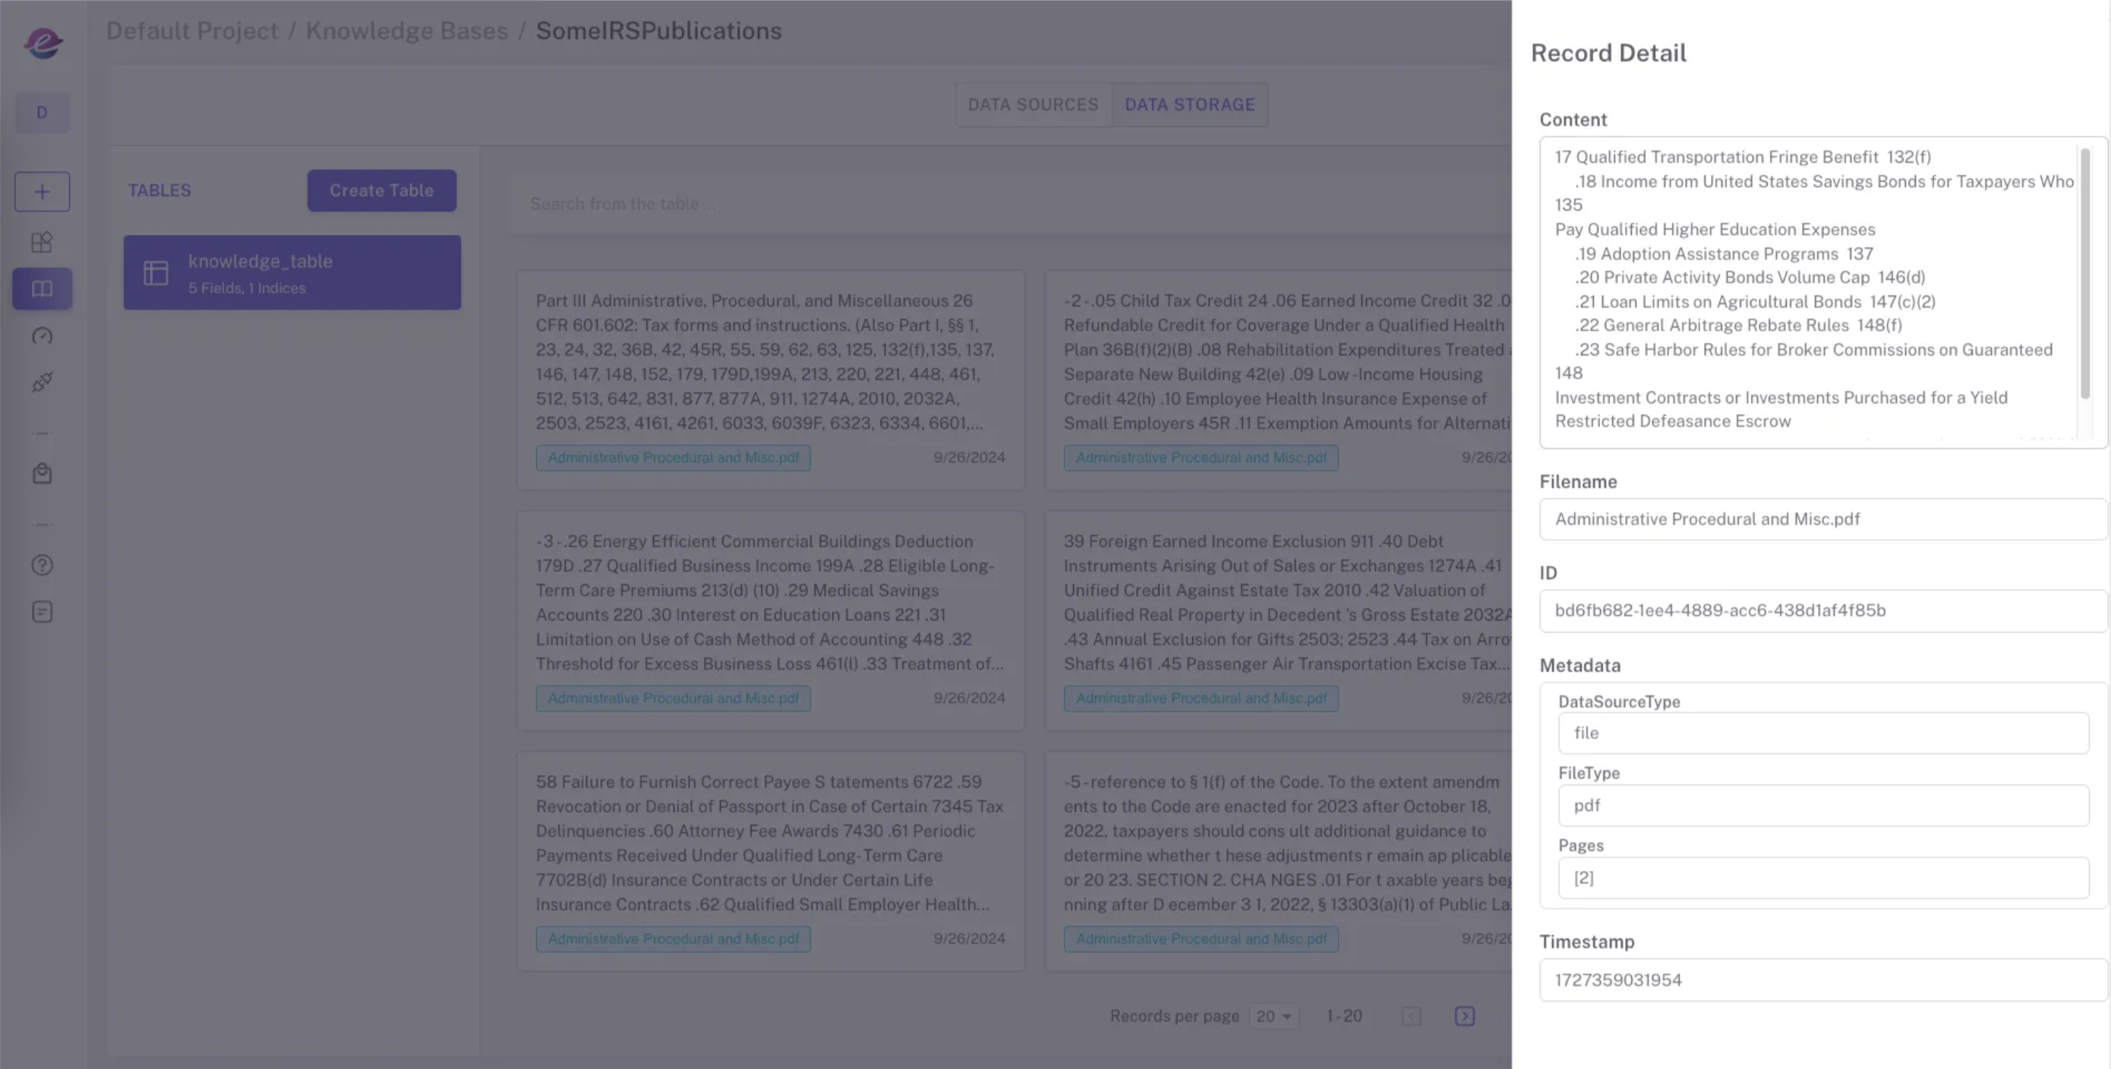Click the Timestamp field in Record Detail
2111x1069 pixels.
(1821, 979)
